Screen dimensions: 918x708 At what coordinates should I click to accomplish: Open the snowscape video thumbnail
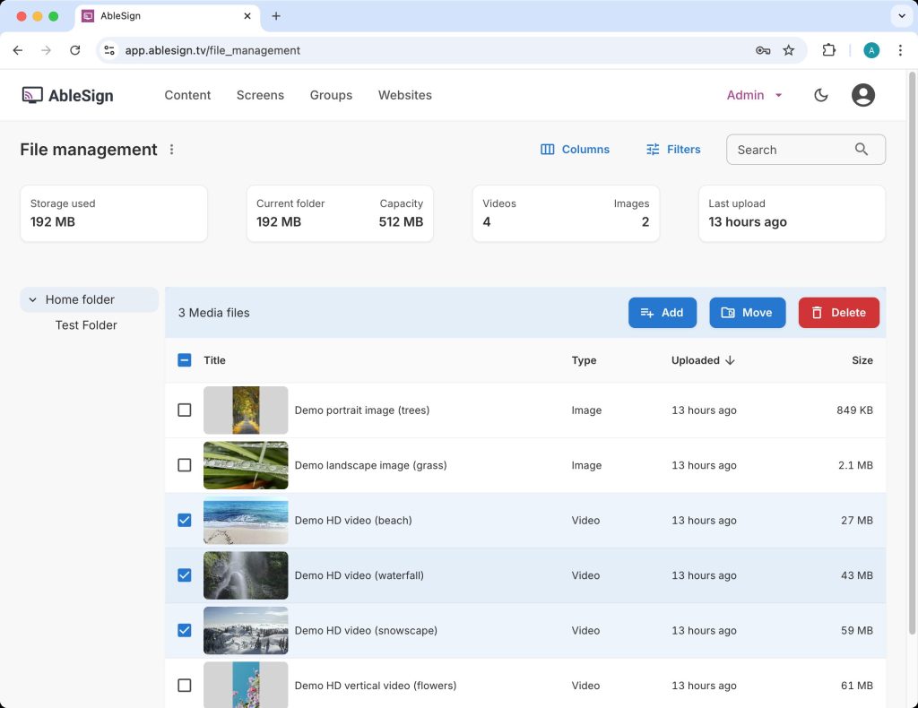point(246,630)
